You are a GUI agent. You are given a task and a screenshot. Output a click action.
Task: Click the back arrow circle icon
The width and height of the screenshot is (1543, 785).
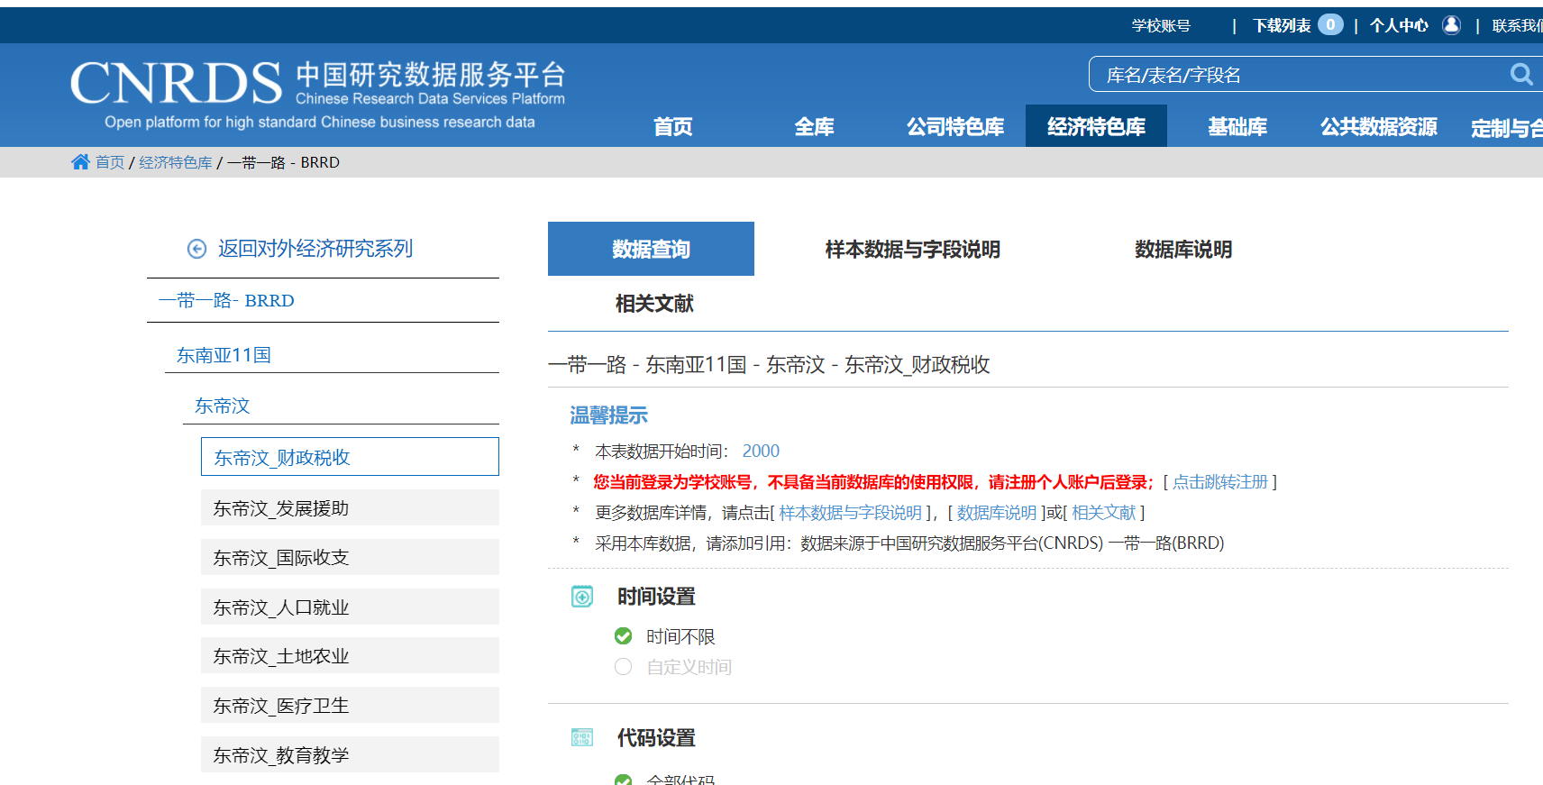[196, 250]
